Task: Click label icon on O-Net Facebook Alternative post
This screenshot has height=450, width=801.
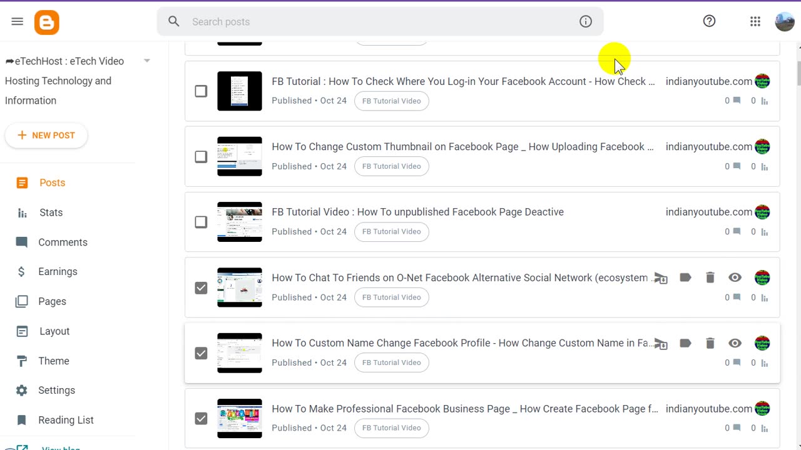Action: [685, 277]
